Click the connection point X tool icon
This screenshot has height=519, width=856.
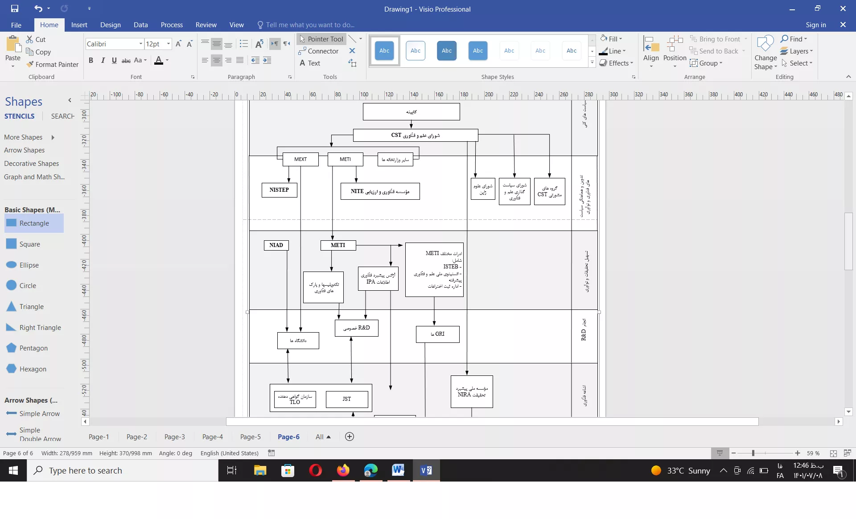pyautogui.click(x=352, y=51)
